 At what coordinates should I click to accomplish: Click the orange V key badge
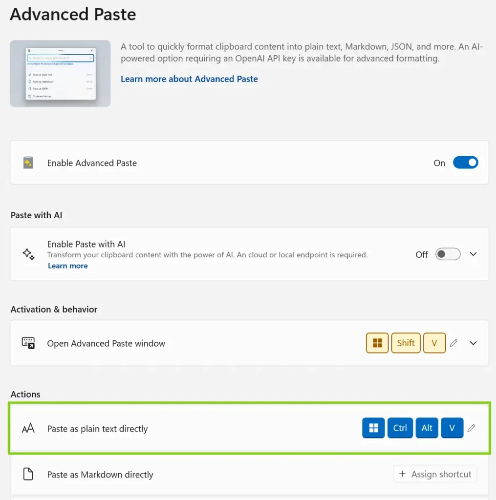[x=434, y=343]
